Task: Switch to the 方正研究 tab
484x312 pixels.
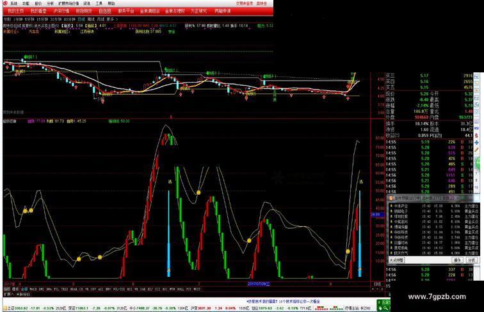Action: [198, 11]
